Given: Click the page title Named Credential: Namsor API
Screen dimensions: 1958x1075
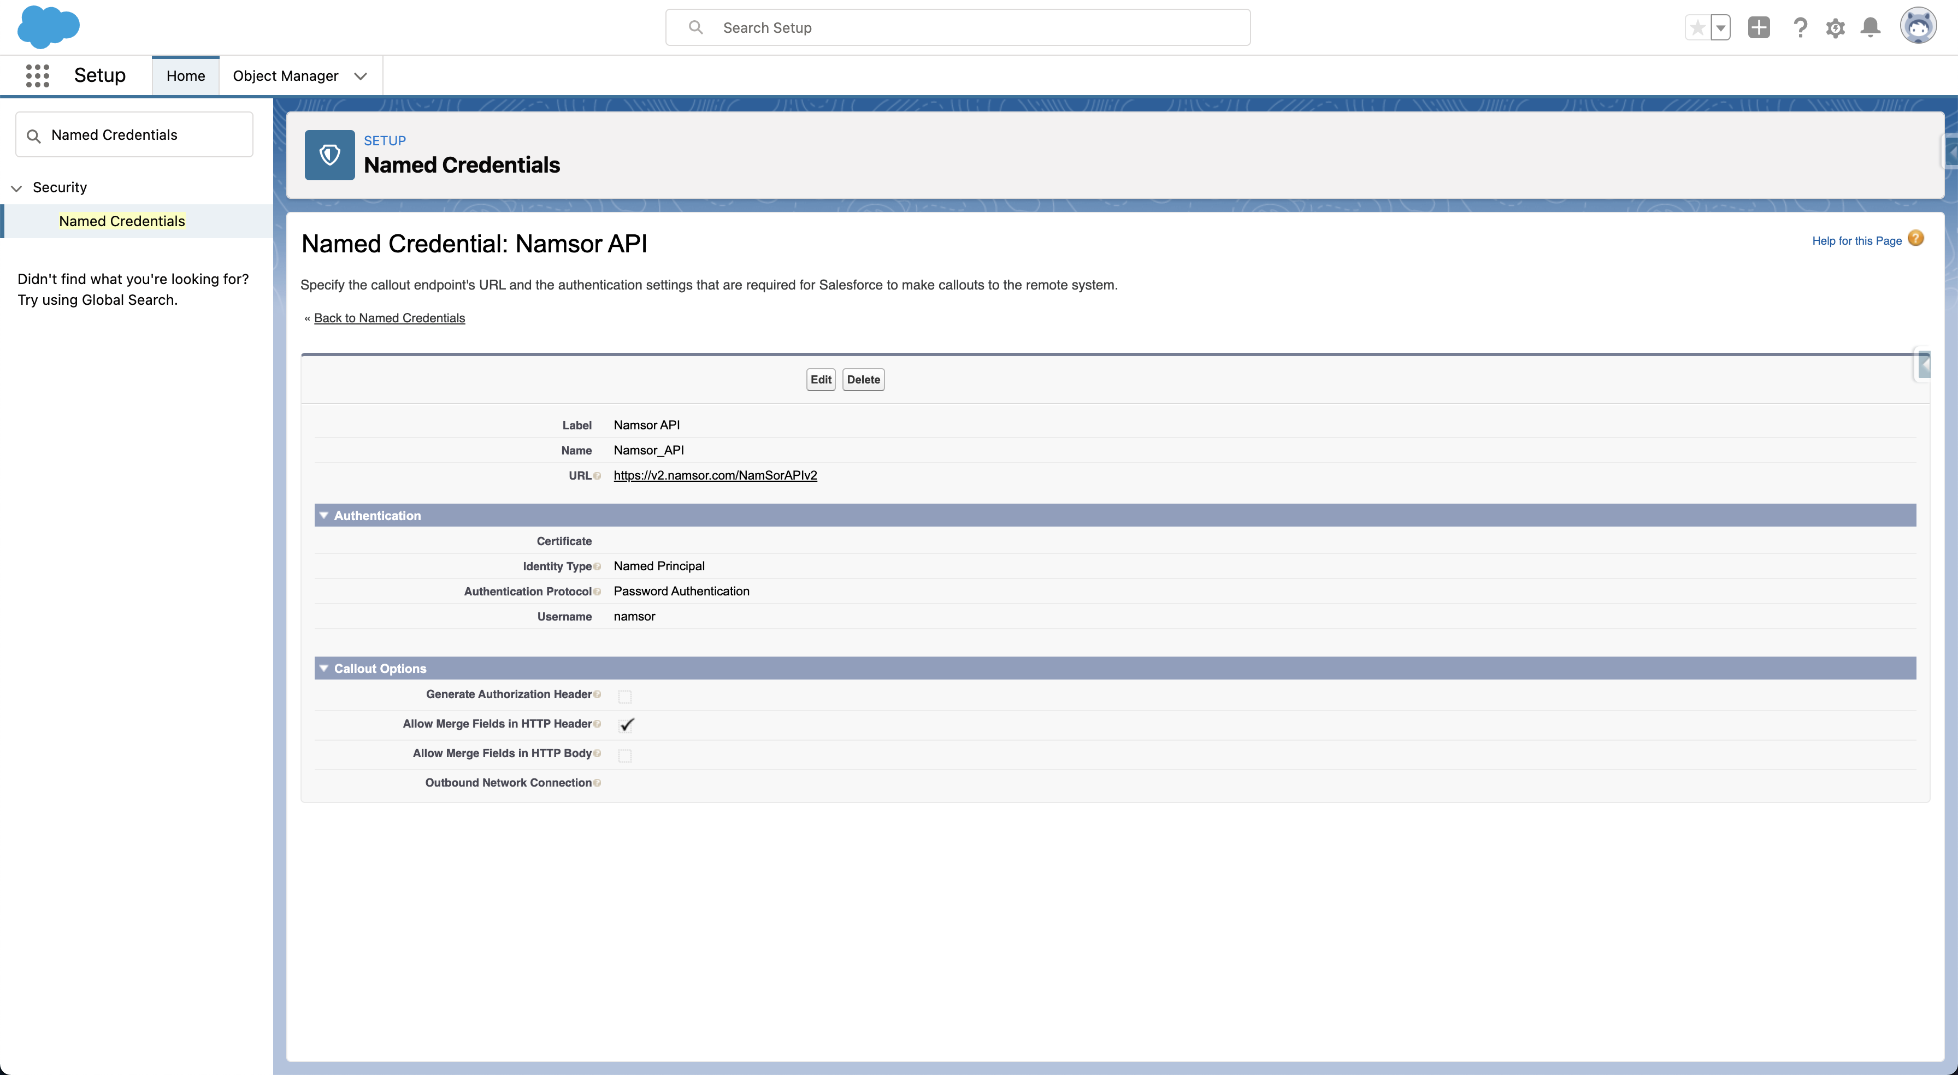Looking at the screenshot, I should [x=474, y=243].
